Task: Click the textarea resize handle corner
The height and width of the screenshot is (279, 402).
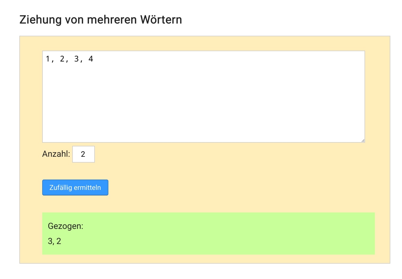Action: tap(363, 140)
